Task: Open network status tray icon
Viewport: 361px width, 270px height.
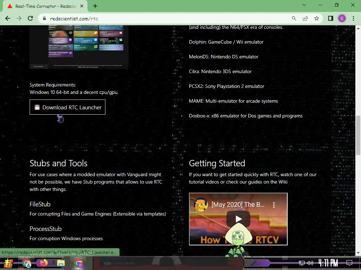Action: click(x=302, y=263)
